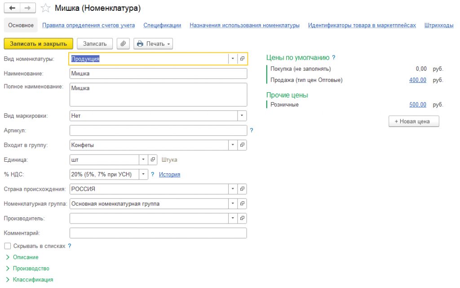460x288 pixels.
Task: Click the Записать button
Action: coord(95,43)
